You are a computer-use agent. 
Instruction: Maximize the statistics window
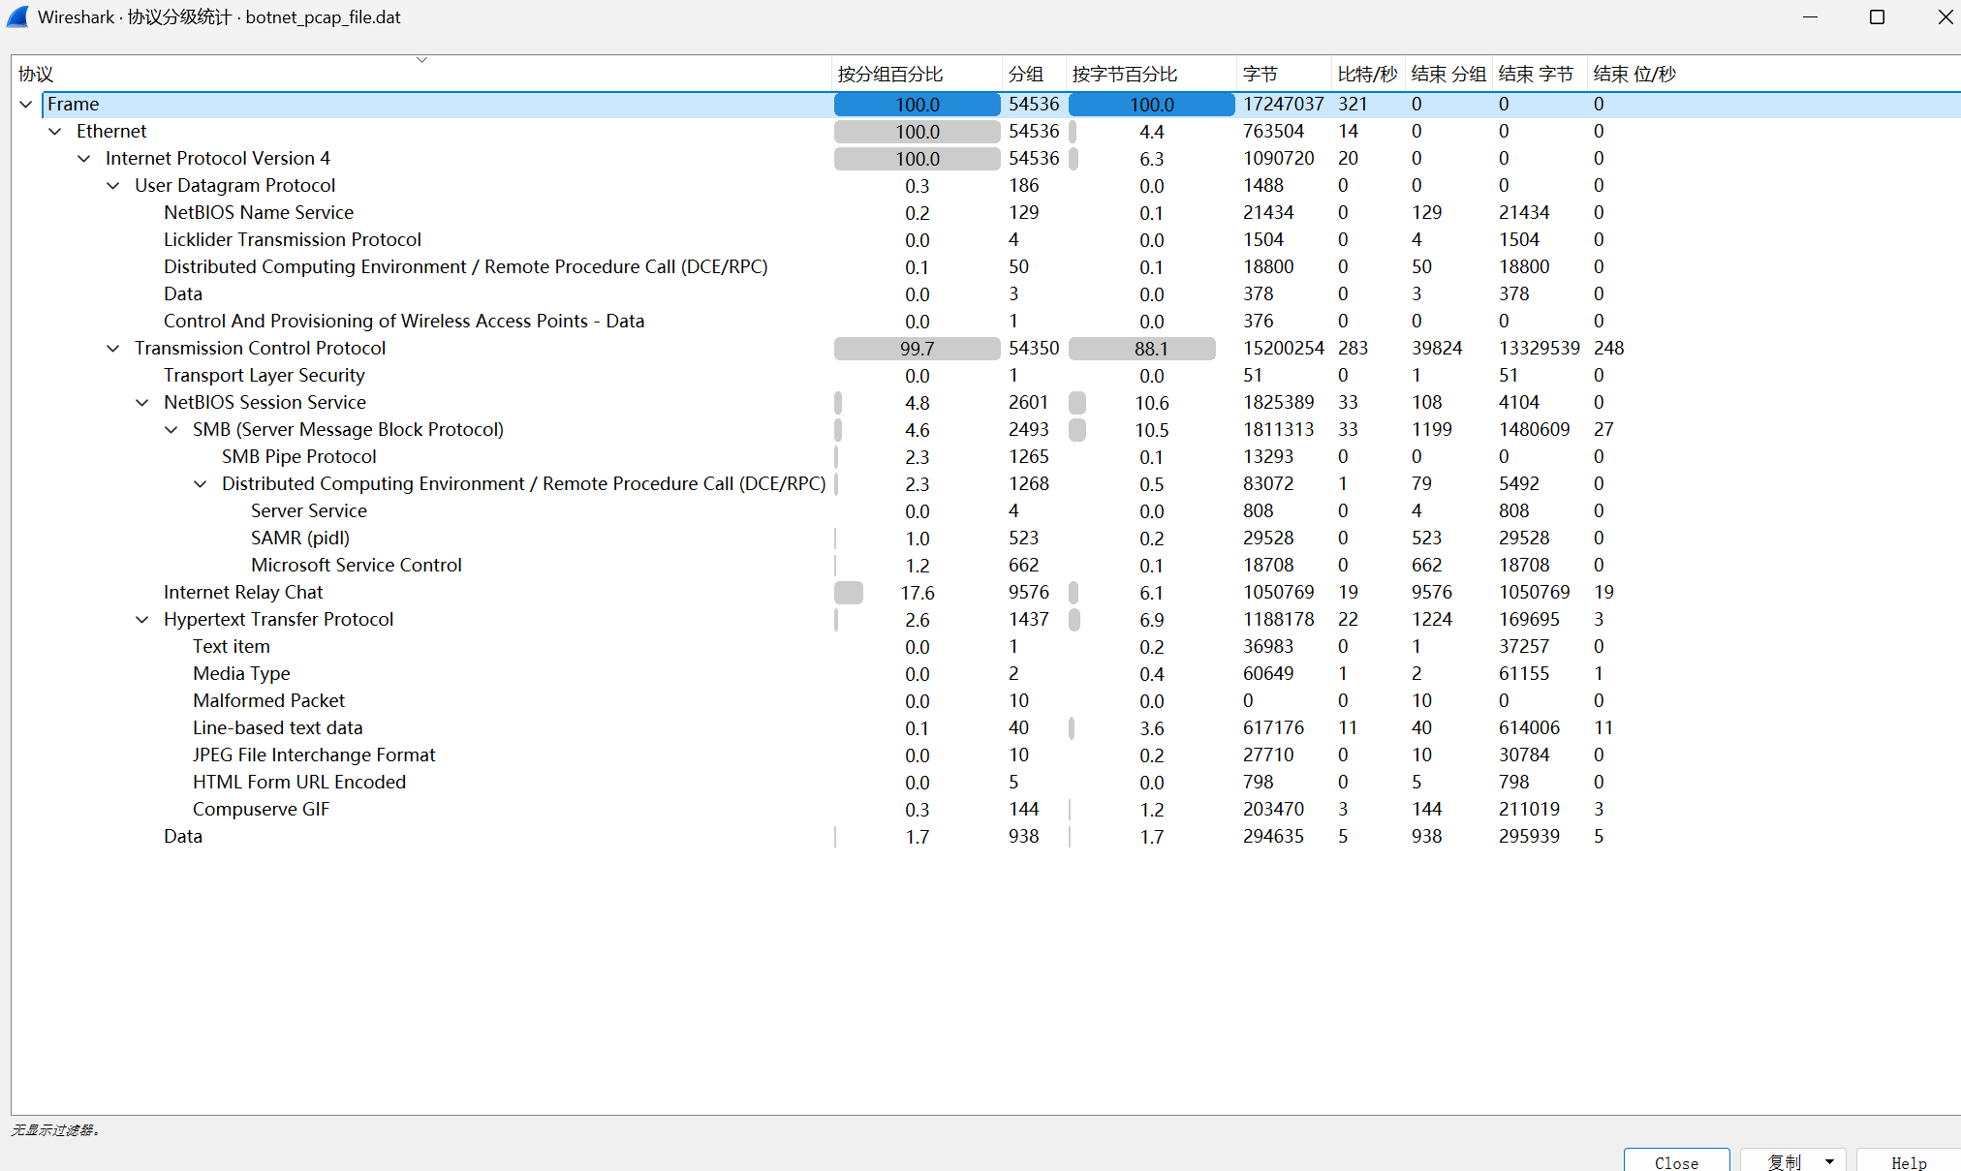pyautogui.click(x=1877, y=17)
